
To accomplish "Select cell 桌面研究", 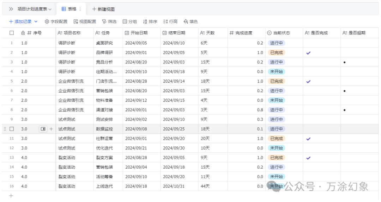I will pos(108,43).
